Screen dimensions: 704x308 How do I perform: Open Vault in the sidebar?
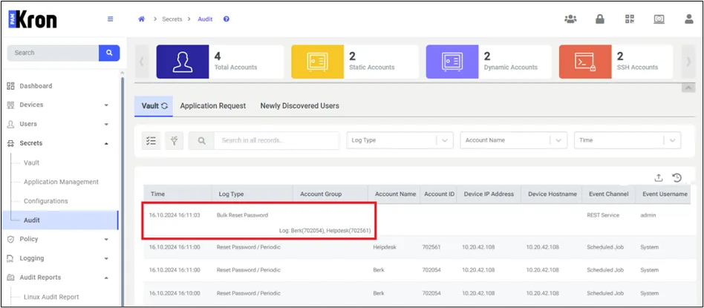(31, 163)
